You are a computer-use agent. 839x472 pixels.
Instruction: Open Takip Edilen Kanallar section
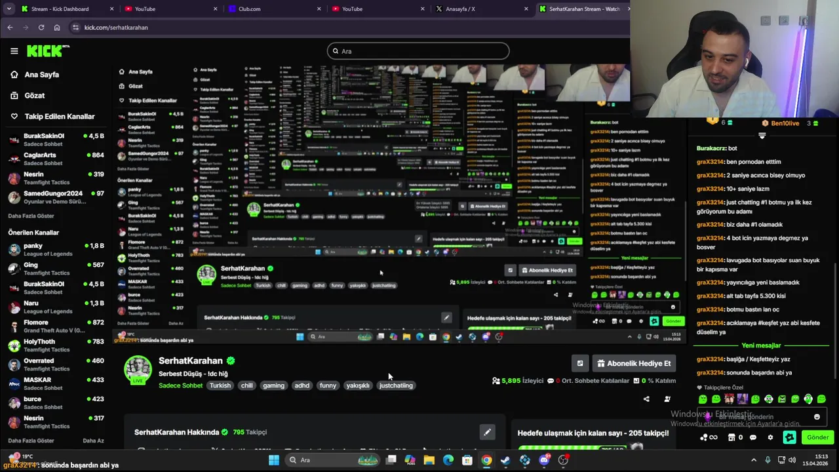[52, 117]
